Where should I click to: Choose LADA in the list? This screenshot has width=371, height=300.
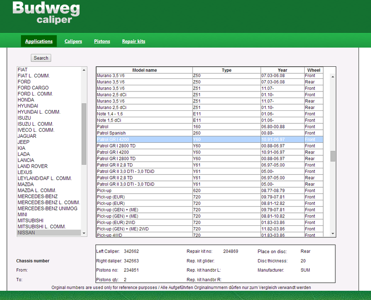point(49,154)
